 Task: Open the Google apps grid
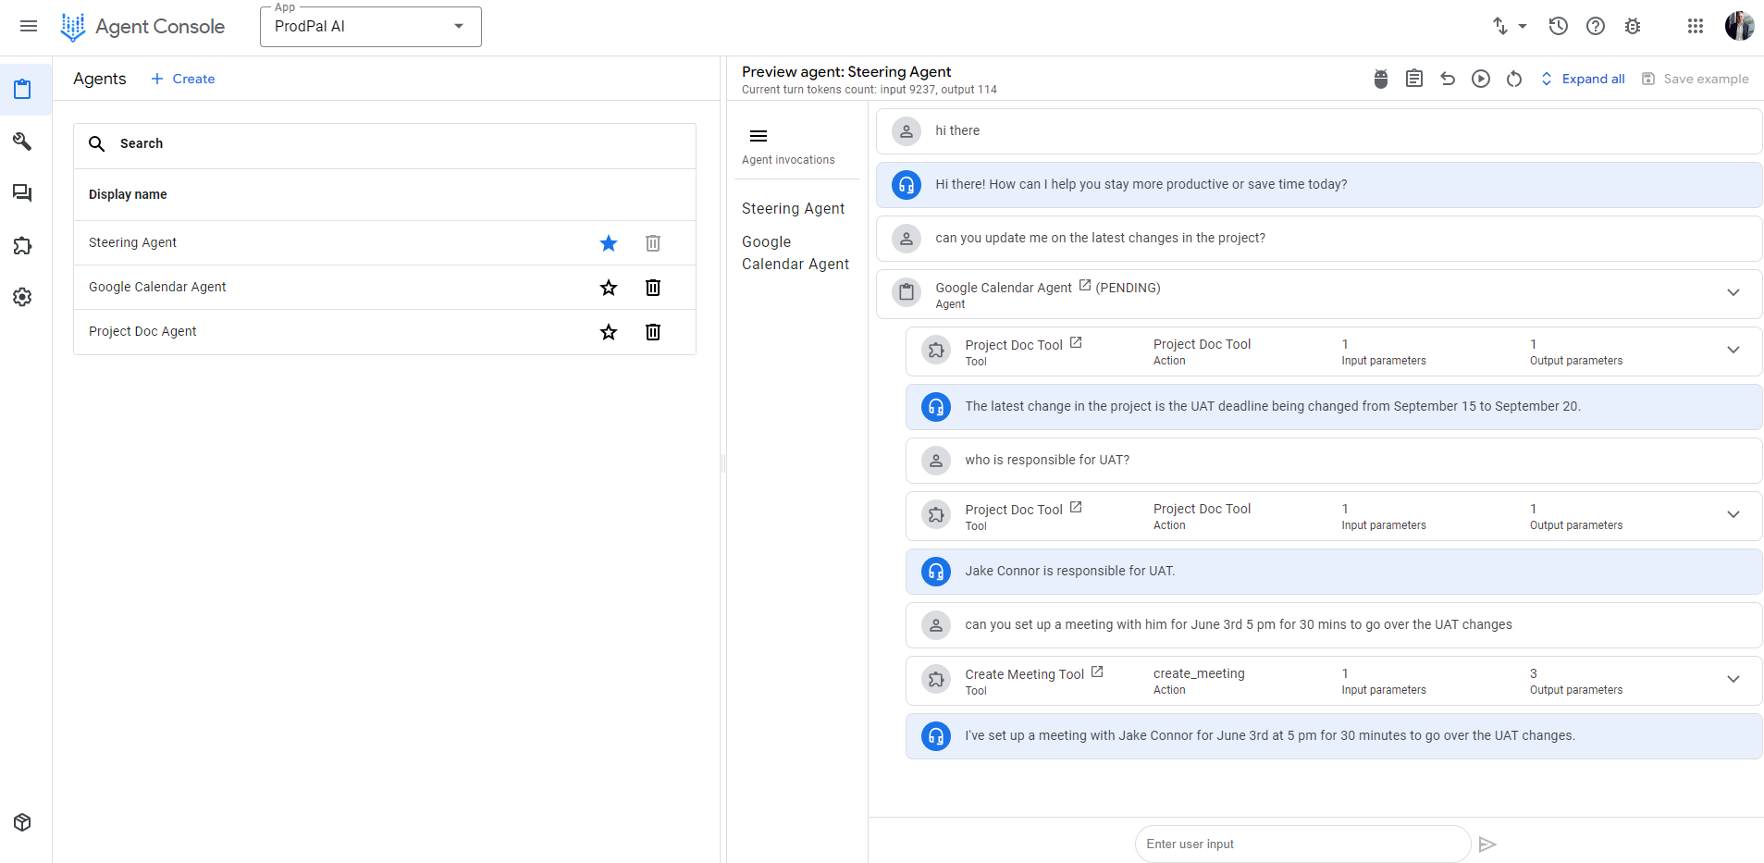click(1696, 26)
